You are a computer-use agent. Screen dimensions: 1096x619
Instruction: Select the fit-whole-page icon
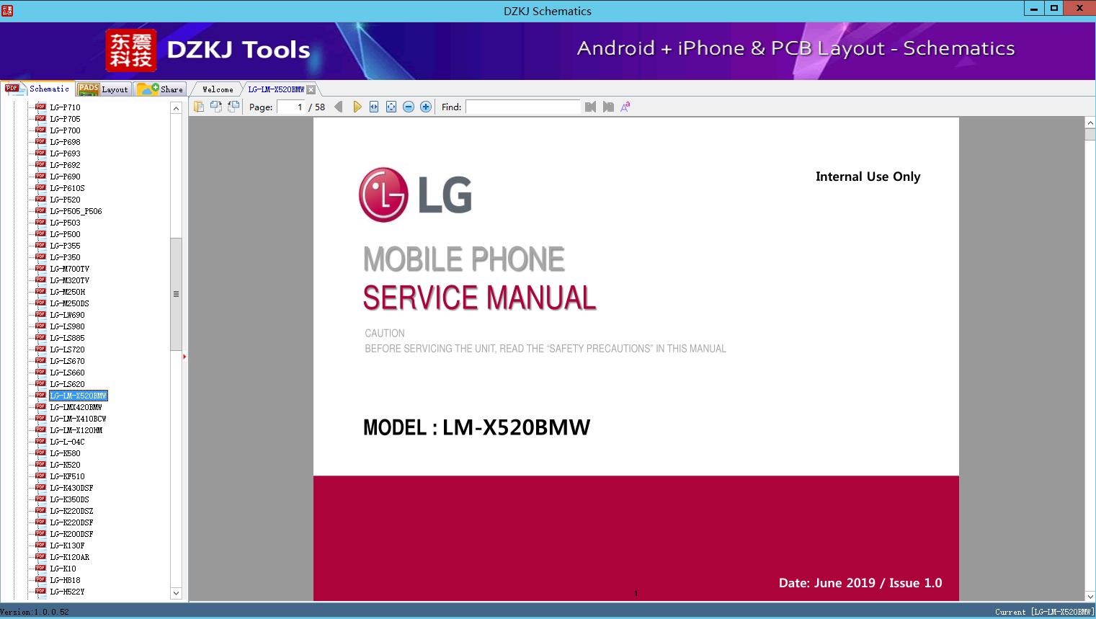pyautogui.click(x=391, y=106)
